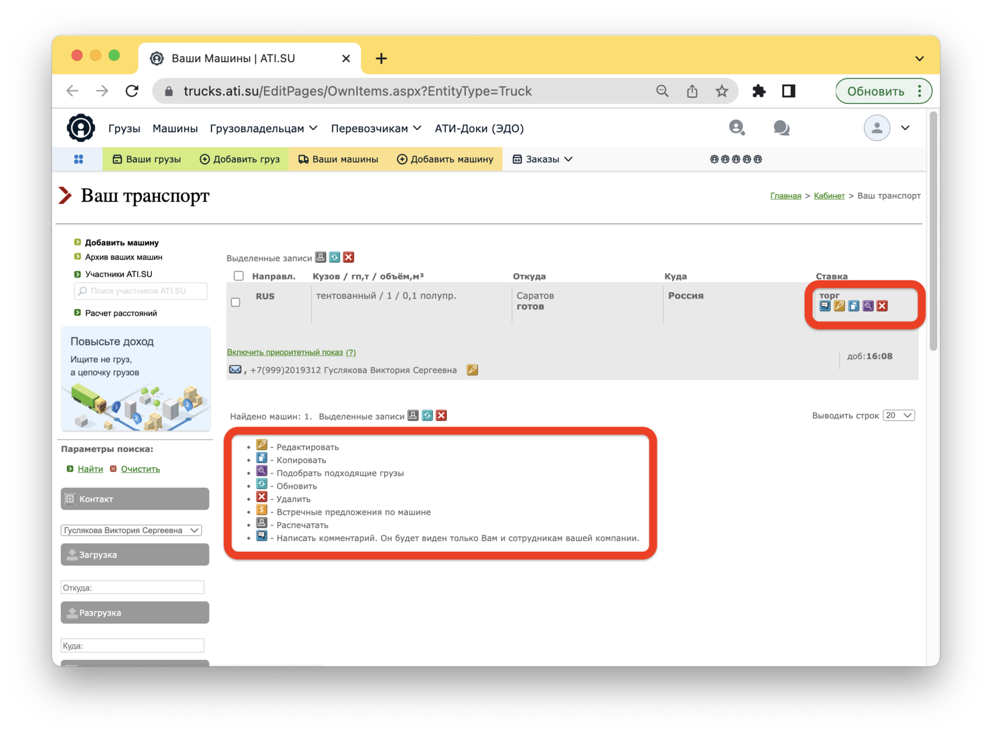Image resolution: width=992 pixels, height=735 pixels.
Task: Click the copy icon in the RUS truck row
Action: pyautogui.click(x=853, y=305)
